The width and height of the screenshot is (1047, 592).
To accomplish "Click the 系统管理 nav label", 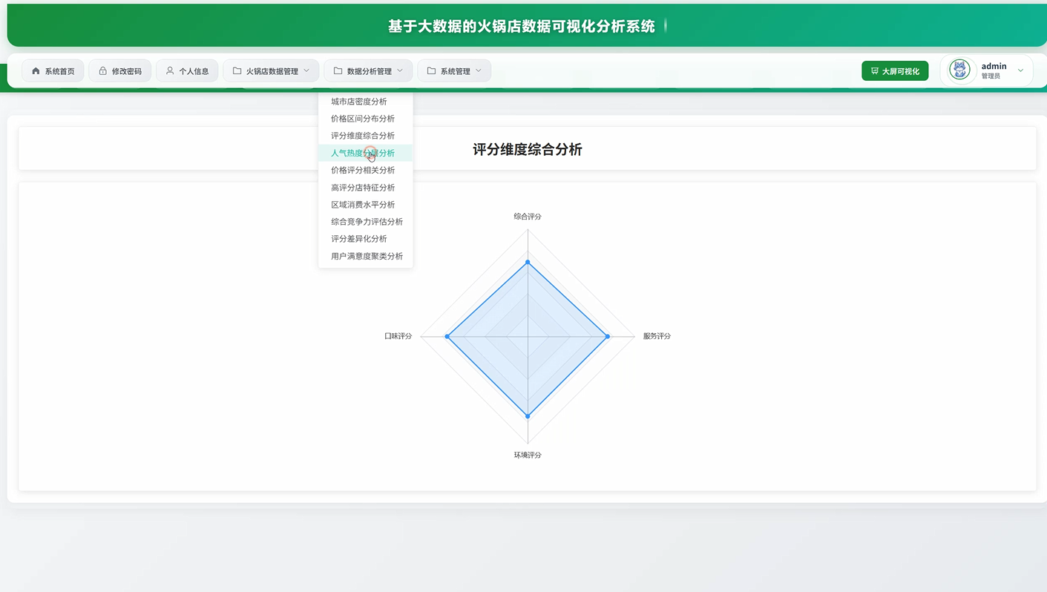I will [456, 71].
